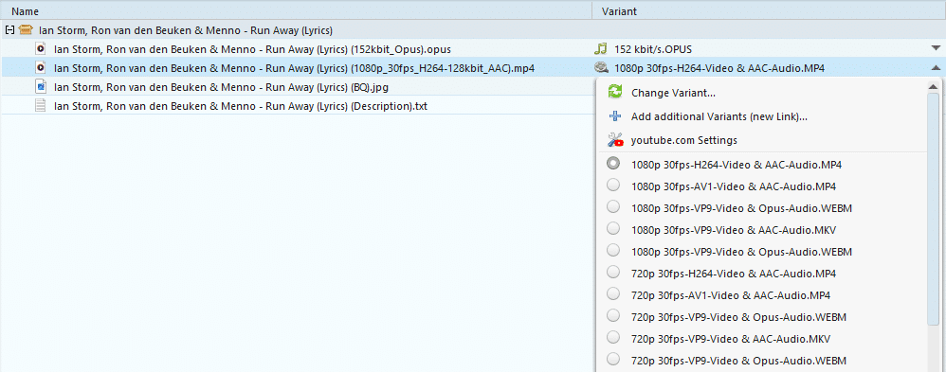946x372 pixels.
Task: Select 1080p 30fps-H264-Video & AAC-Audio.MP4 radio option
Action: (x=613, y=164)
